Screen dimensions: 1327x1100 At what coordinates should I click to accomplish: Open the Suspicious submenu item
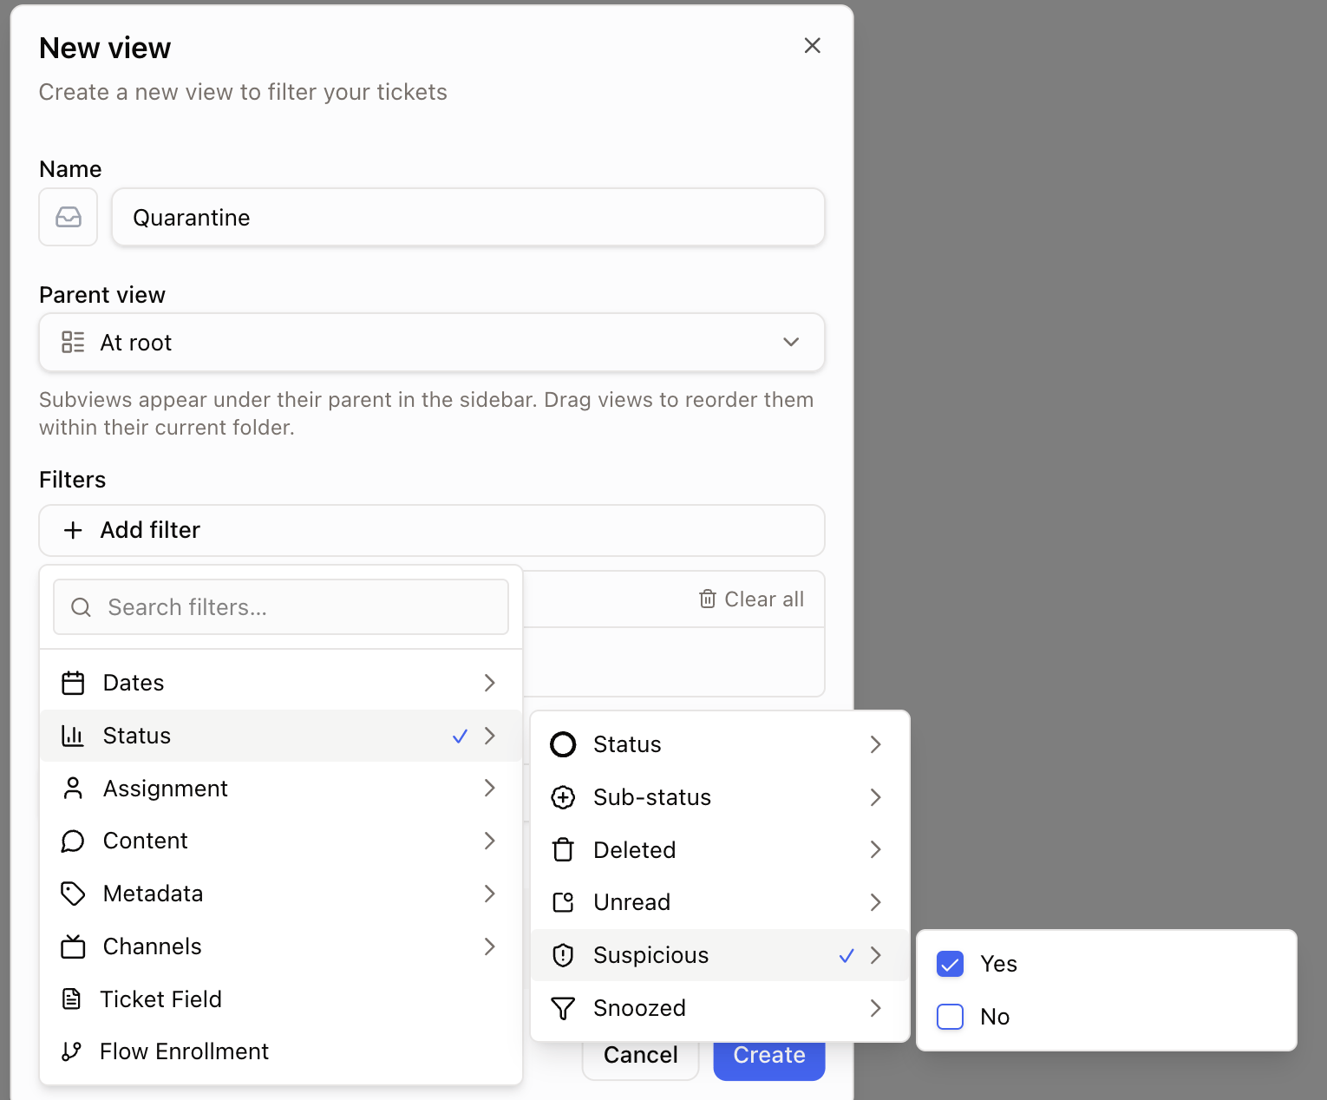(x=720, y=955)
